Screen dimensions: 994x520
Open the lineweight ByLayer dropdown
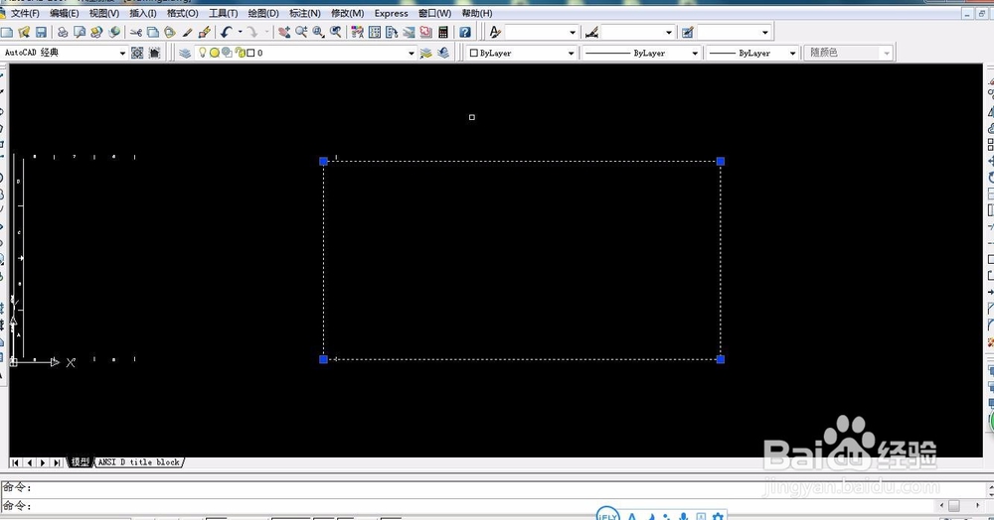(x=792, y=54)
